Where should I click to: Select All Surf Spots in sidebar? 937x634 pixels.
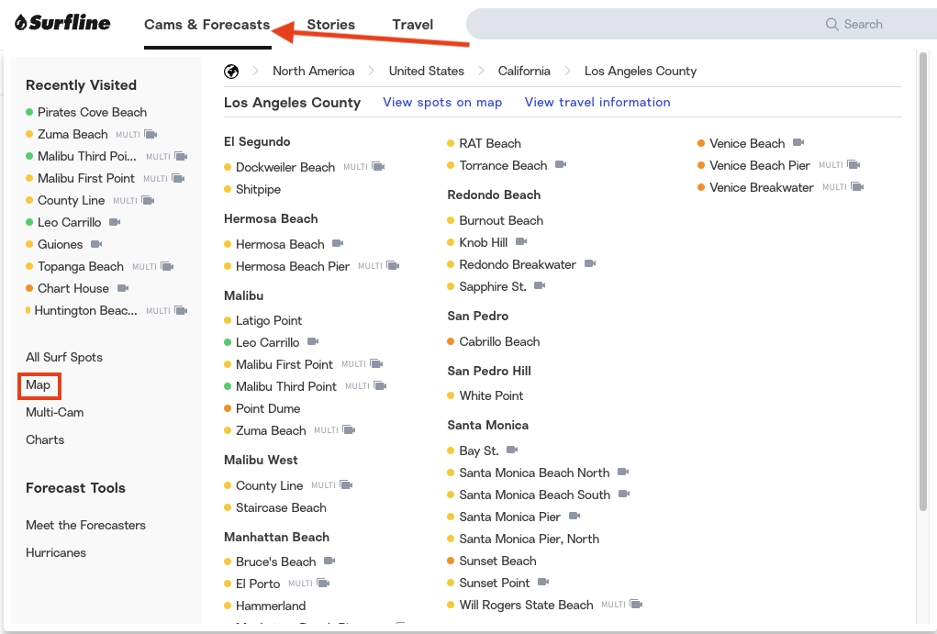click(64, 357)
